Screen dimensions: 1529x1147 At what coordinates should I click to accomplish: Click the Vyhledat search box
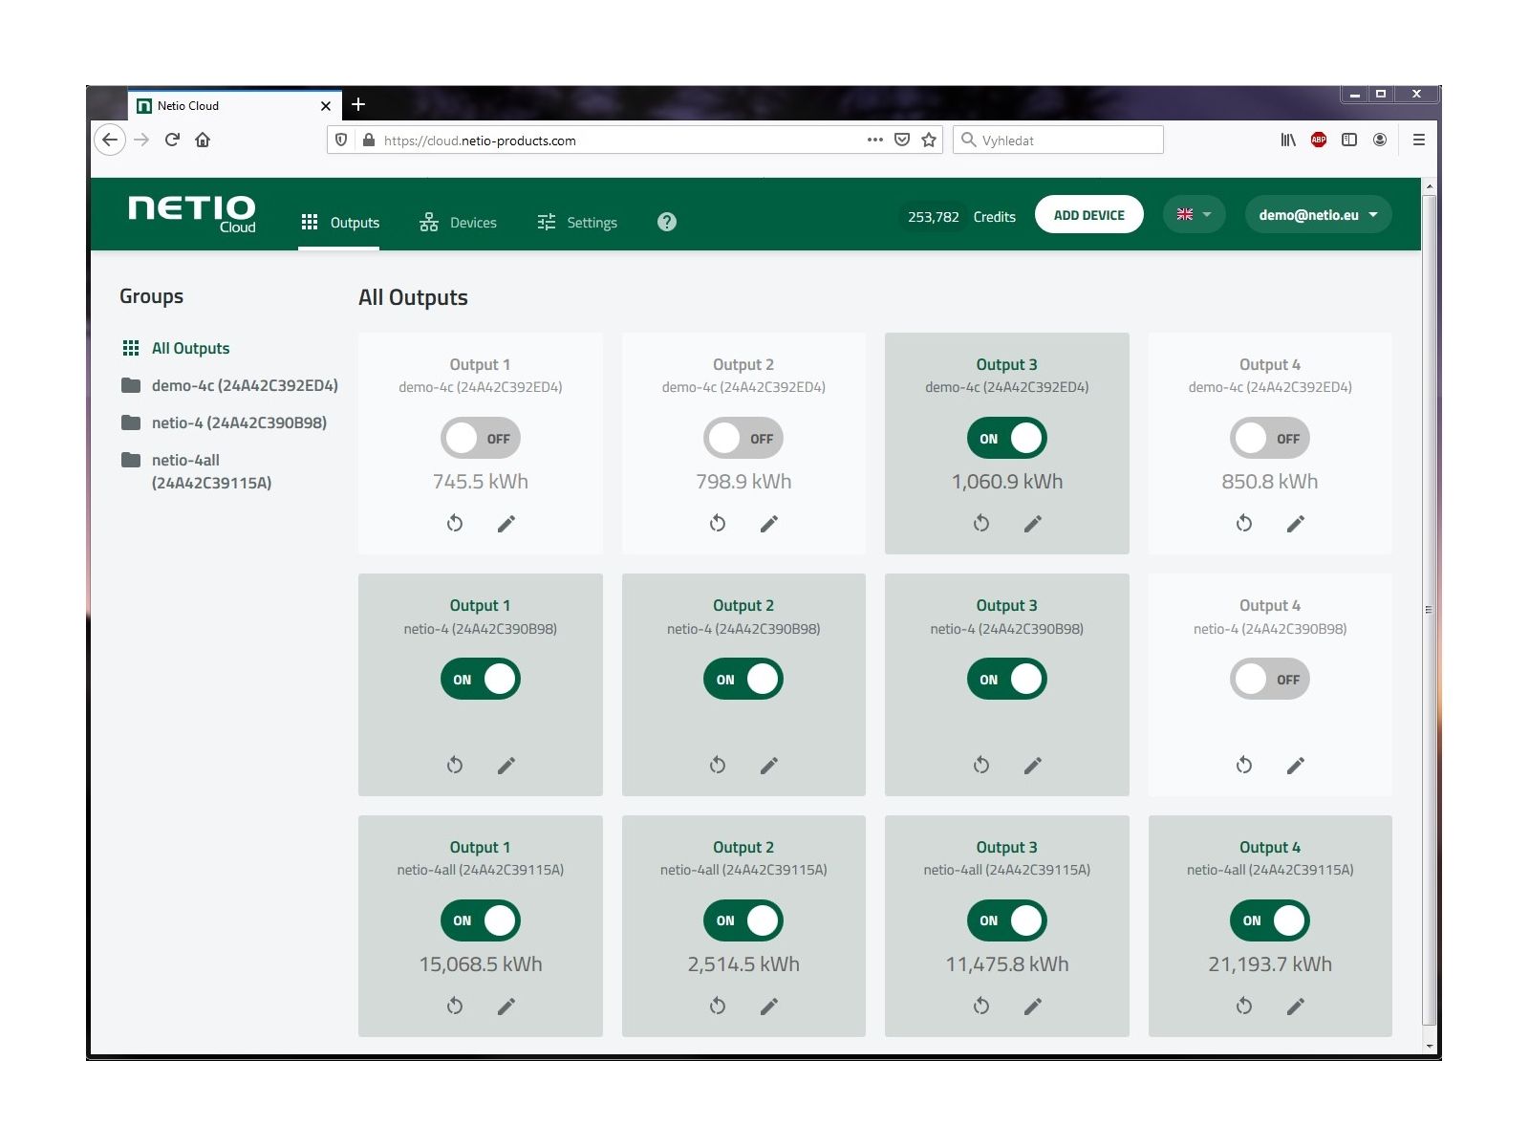(x=1058, y=140)
